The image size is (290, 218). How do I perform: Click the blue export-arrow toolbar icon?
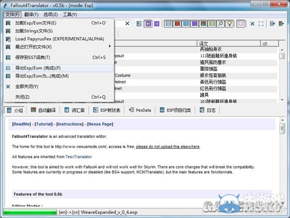click(273, 24)
